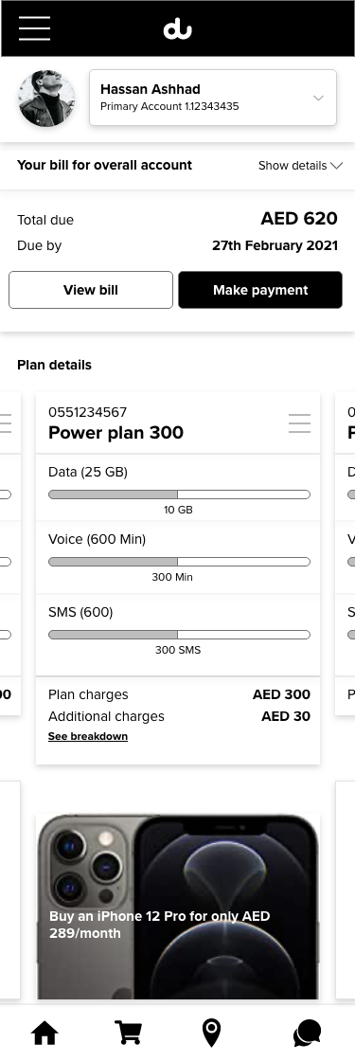Click the Make payment button
The width and height of the screenshot is (355, 1061).
[x=260, y=290]
